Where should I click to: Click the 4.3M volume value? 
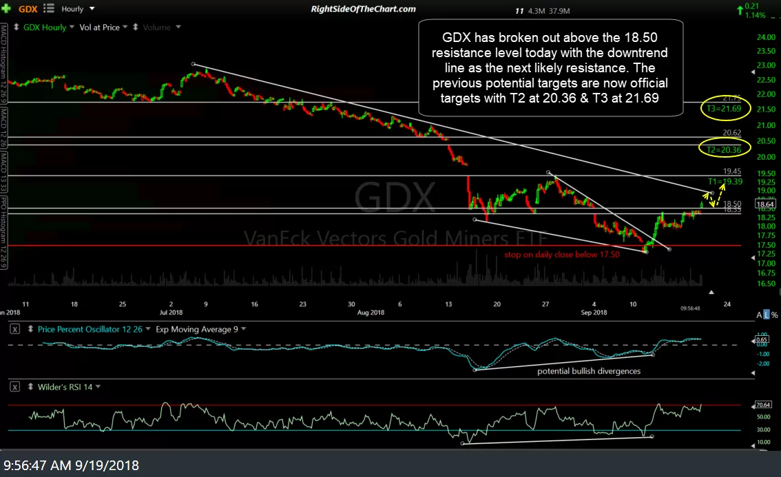point(537,11)
